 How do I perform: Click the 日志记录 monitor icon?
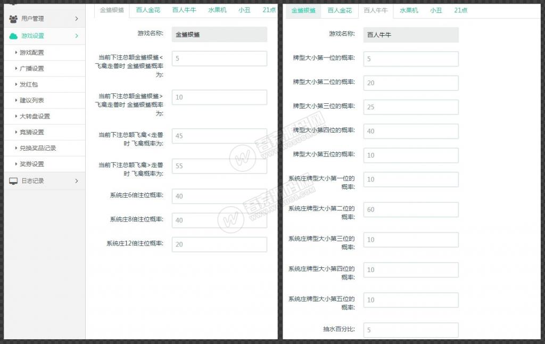coord(12,181)
